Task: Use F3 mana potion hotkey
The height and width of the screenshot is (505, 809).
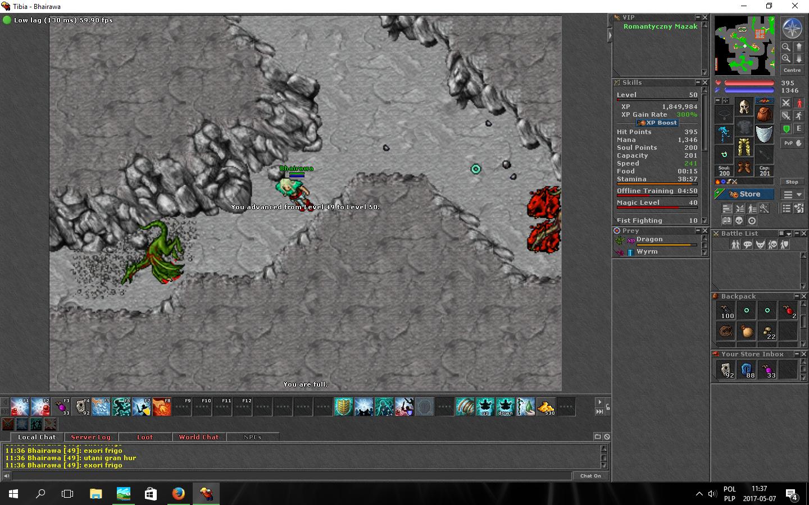Action: pos(61,407)
